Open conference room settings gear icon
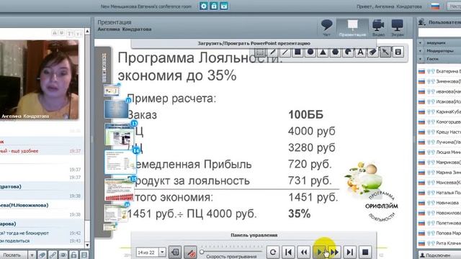Image resolution: width=461 pixels, height=259 pixels. pos(203,6)
